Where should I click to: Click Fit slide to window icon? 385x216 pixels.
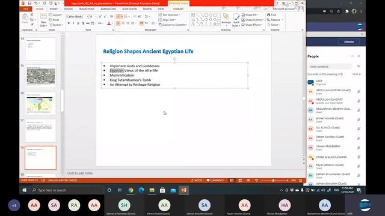pos(301,180)
